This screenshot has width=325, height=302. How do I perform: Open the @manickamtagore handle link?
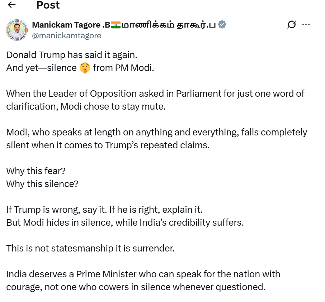[x=67, y=35]
